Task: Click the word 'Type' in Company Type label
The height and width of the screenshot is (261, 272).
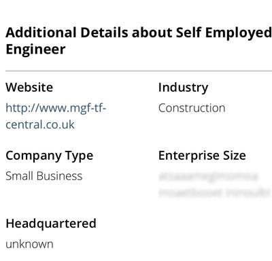Action: point(79,156)
